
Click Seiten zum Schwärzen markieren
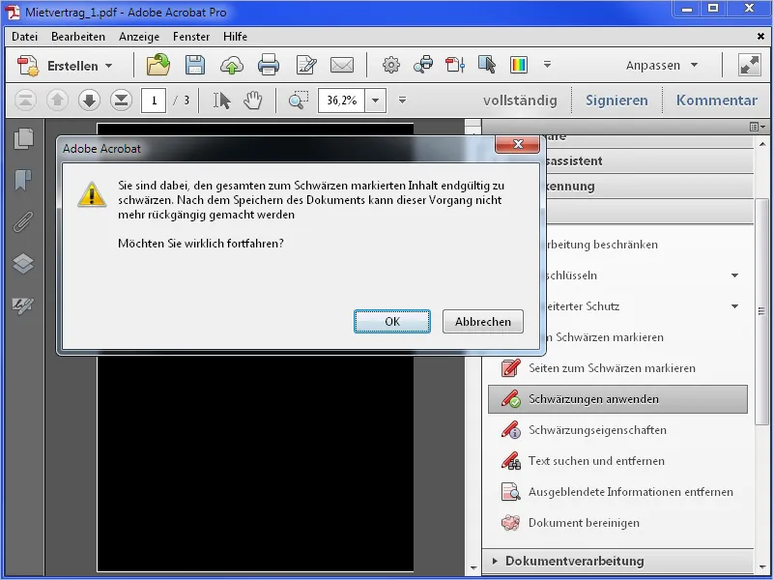[612, 368]
